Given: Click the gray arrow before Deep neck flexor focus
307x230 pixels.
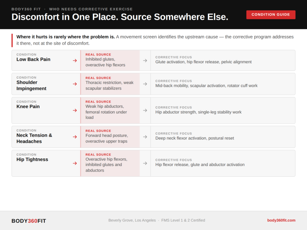Looking at the screenshot, I should [x=145, y=137].
